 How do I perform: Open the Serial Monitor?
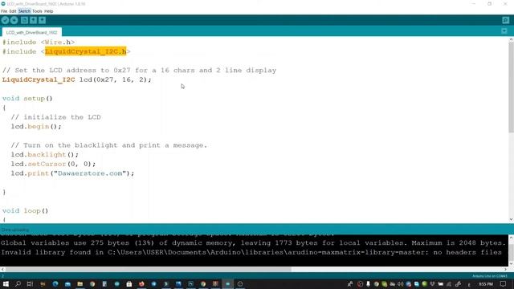[505, 20]
